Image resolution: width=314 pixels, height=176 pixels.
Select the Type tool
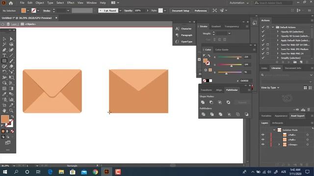pyautogui.click(x=4, y=55)
